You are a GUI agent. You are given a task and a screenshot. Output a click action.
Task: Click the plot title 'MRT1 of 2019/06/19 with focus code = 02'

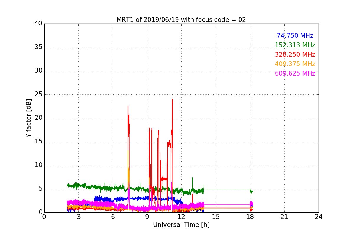pyautogui.click(x=181, y=20)
